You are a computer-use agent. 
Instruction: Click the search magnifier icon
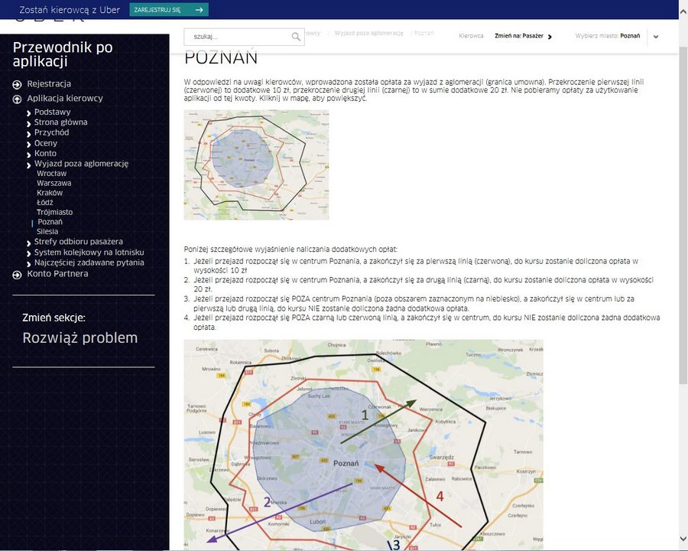296,37
